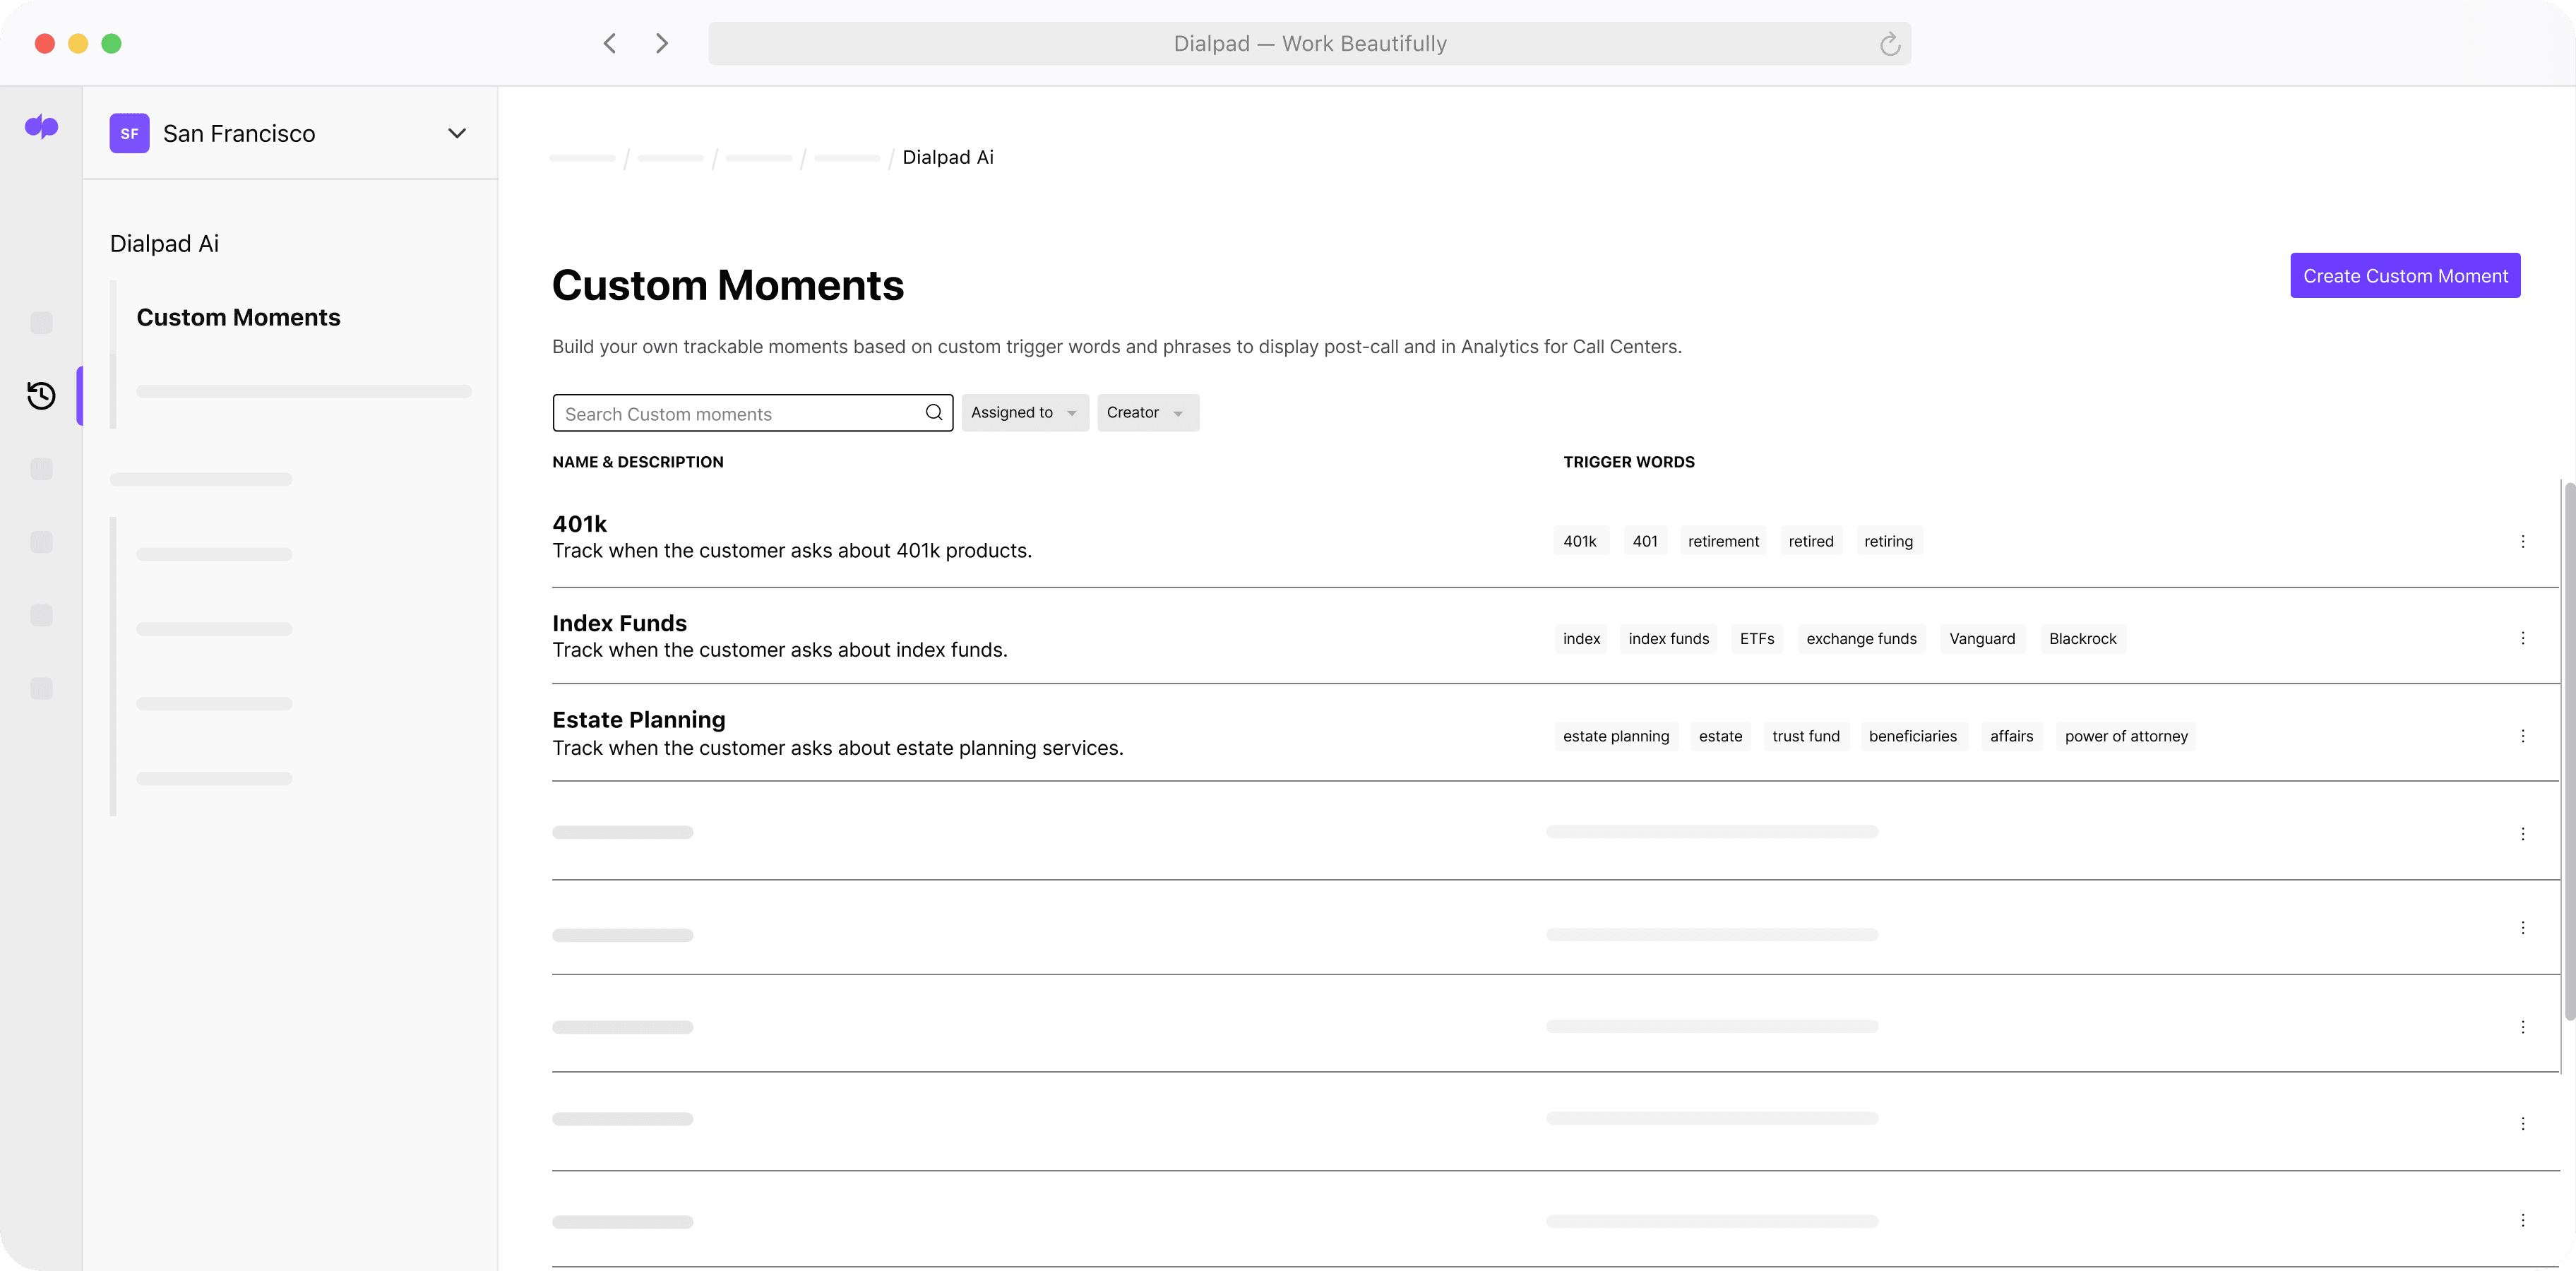
Task: Open the more options menu for Estate Planning
Action: click(2522, 736)
